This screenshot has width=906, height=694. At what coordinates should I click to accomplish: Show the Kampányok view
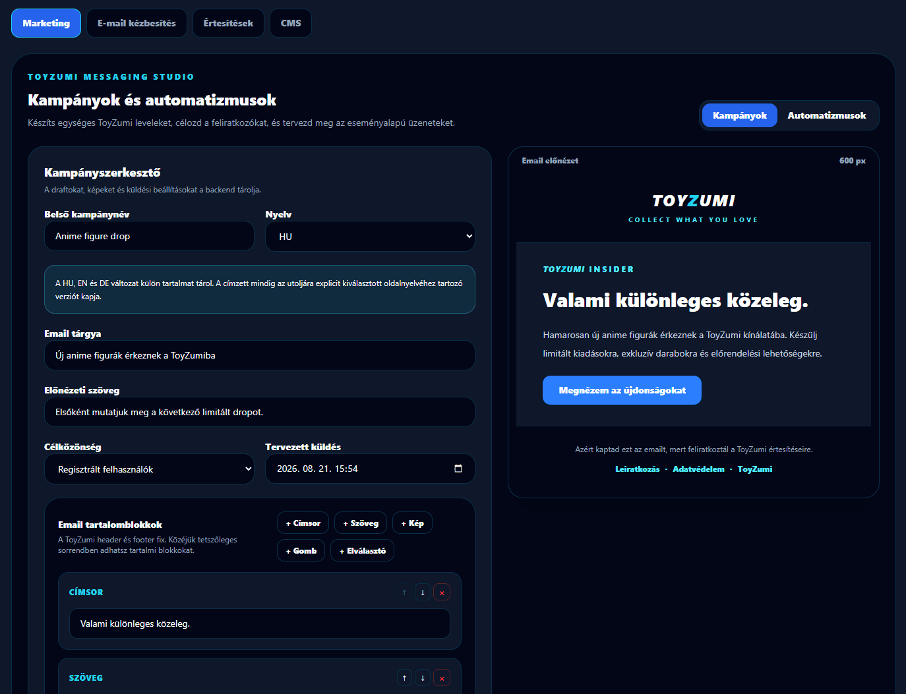click(740, 115)
